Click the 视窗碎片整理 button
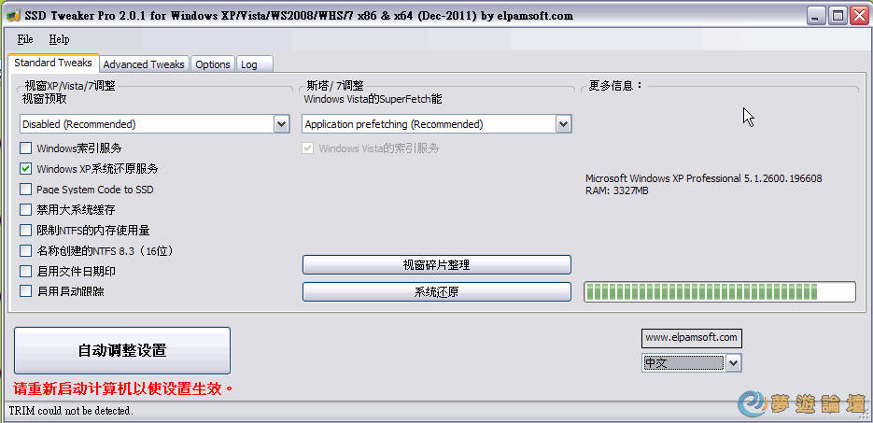 437,265
